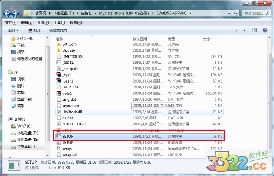Select the DATA.TAG file icon
Viewport: 274px width, 176px height.
point(59,87)
